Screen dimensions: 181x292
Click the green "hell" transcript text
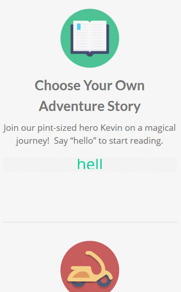point(90,164)
